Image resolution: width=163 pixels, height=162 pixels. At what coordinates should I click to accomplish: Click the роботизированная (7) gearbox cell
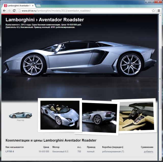[113, 152]
